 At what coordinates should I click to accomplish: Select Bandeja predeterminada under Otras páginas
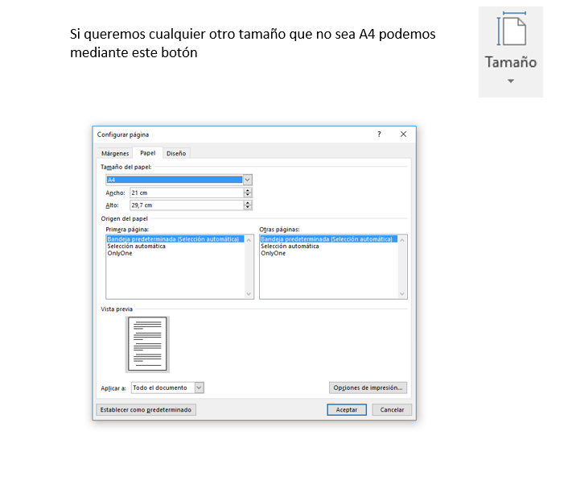328,239
